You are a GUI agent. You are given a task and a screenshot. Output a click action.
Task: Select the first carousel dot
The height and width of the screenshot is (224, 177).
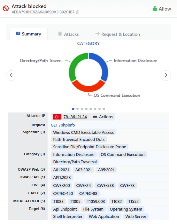[73, 109]
